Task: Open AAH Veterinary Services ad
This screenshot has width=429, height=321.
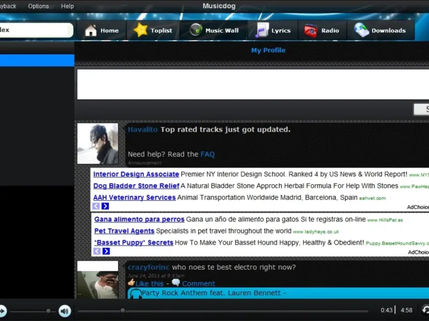Action: [x=135, y=197]
